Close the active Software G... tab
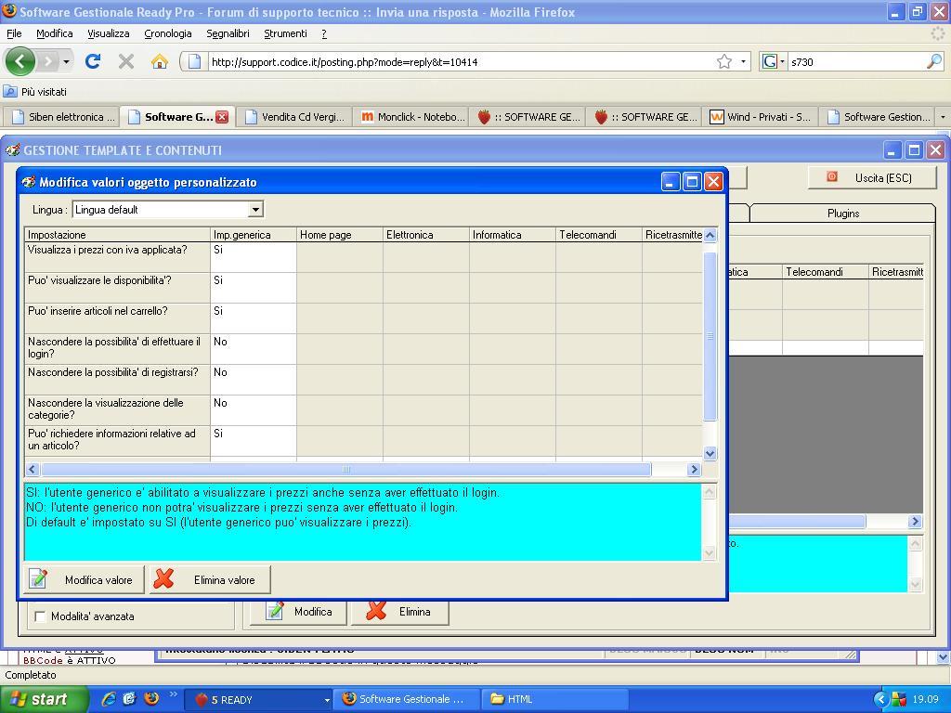 point(222,117)
